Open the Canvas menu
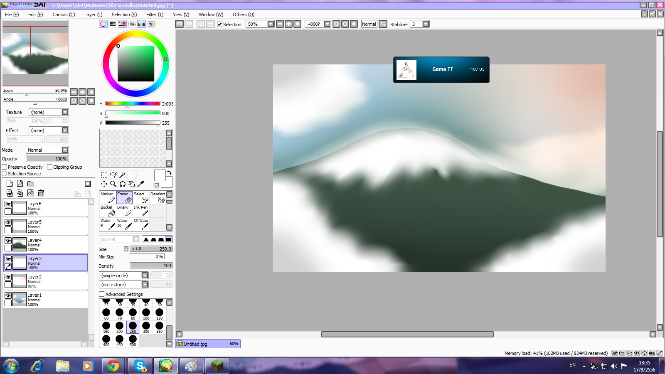This screenshot has width=665, height=374. click(64, 15)
